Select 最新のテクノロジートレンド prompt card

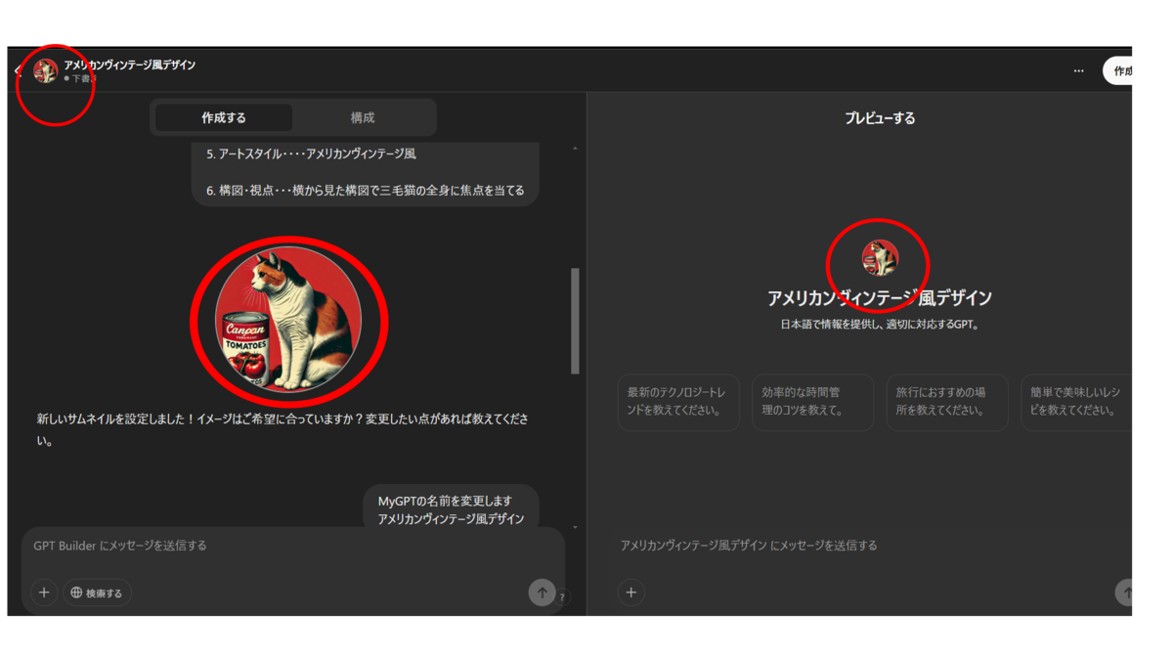point(678,402)
